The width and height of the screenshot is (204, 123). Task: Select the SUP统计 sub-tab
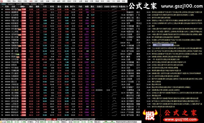coord(41,4)
